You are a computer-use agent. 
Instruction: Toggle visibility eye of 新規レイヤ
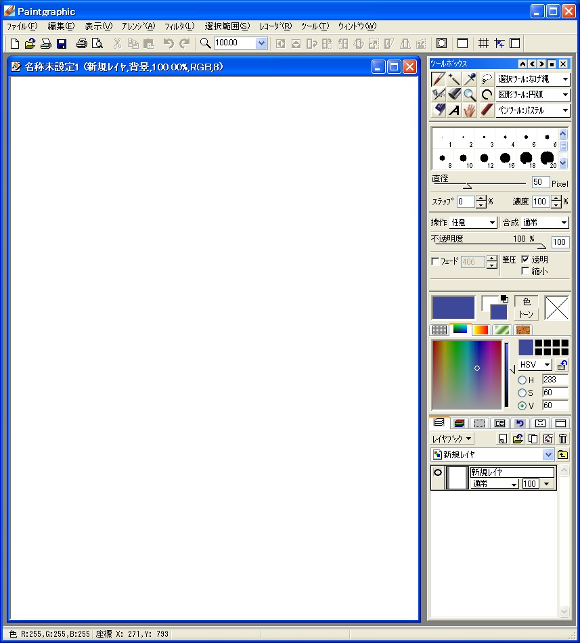click(438, 472)
